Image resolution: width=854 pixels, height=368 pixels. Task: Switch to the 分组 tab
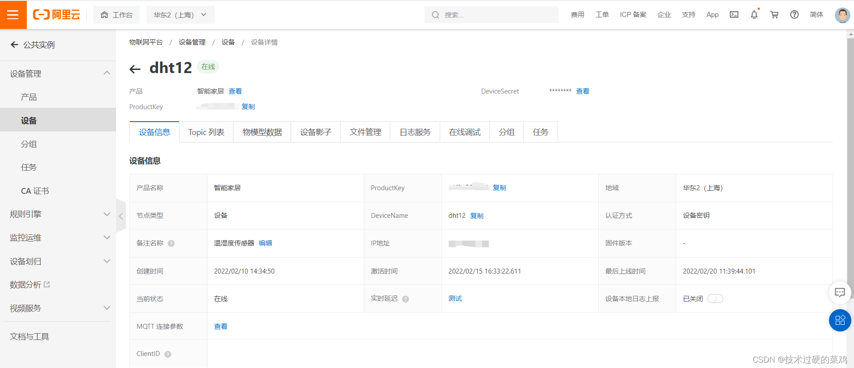(x=507, y=132)
